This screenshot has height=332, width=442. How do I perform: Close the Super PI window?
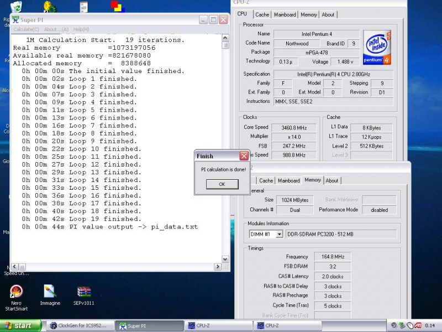(x=223, y=20)
